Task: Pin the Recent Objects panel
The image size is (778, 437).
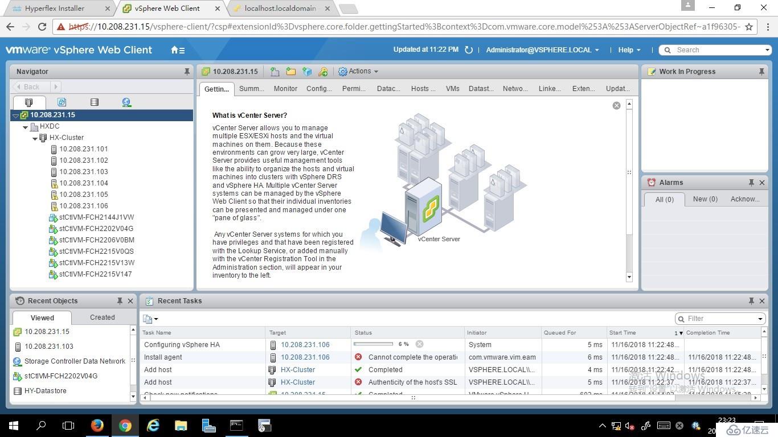Action: [120, 301]
